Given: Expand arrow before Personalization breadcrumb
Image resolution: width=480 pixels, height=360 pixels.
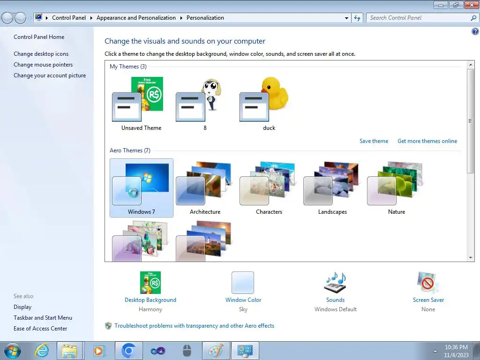Looking at the screenshot, I should 181,18.
